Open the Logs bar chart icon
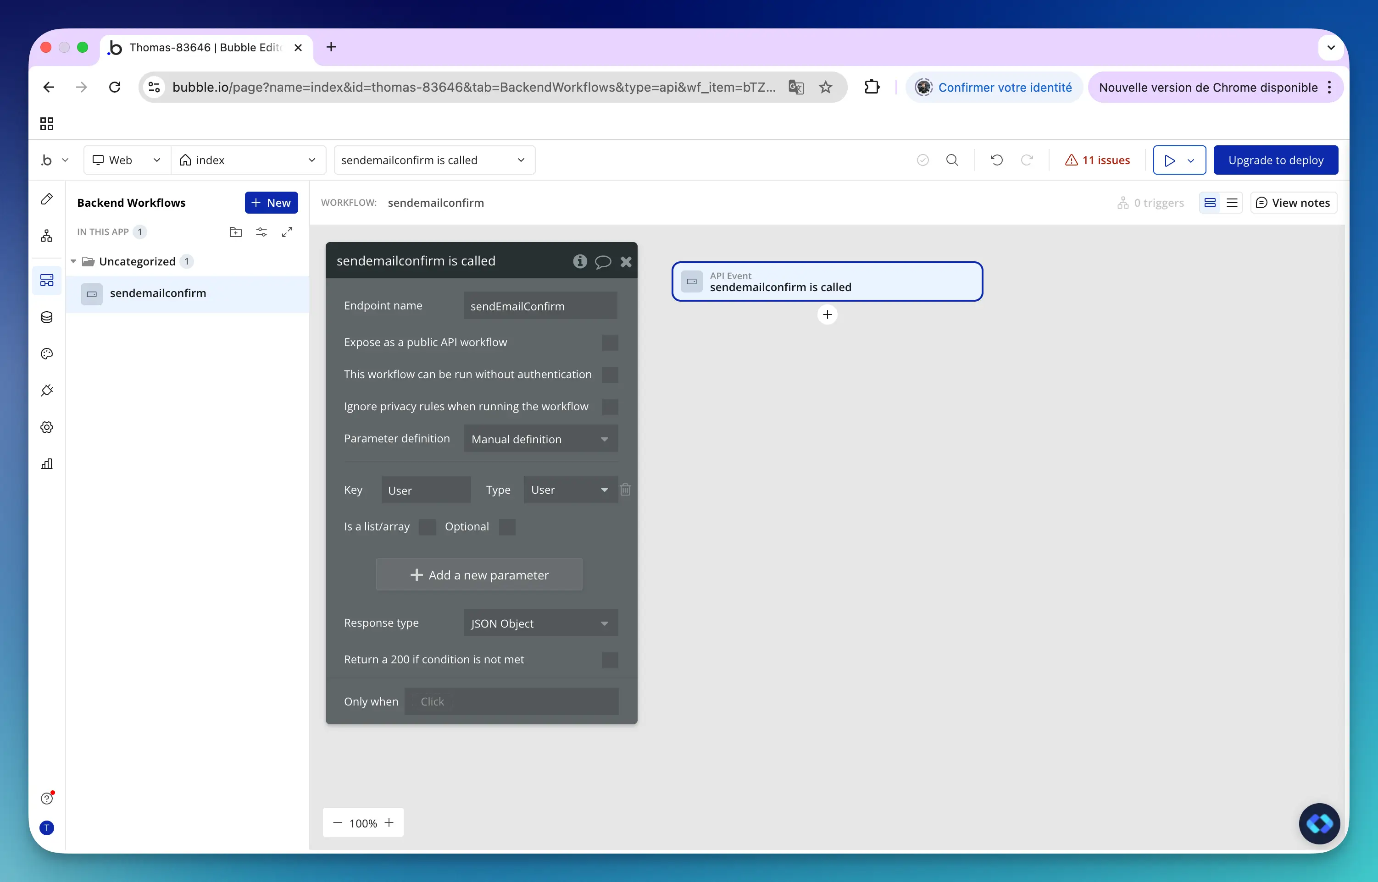1378x882 pixels. point(47,464)
